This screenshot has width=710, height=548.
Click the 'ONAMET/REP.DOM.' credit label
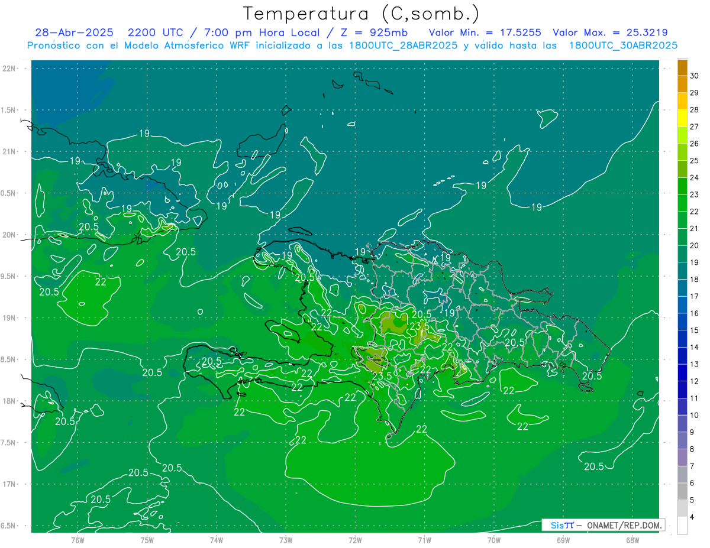point(624,525)
